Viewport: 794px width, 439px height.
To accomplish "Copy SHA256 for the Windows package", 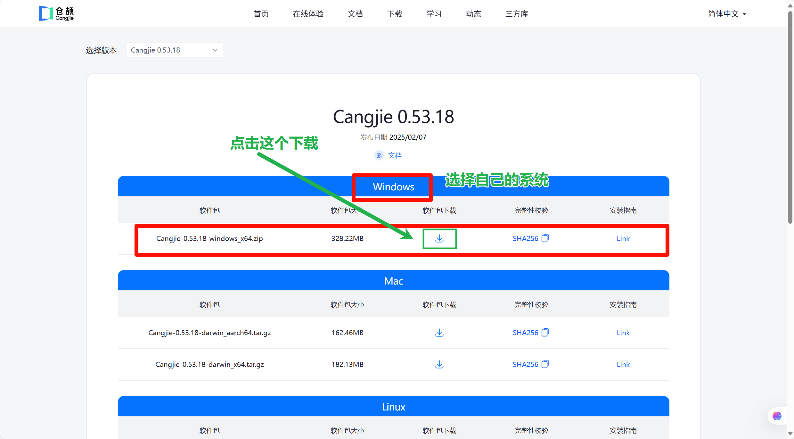I will [x=545, y=238].
